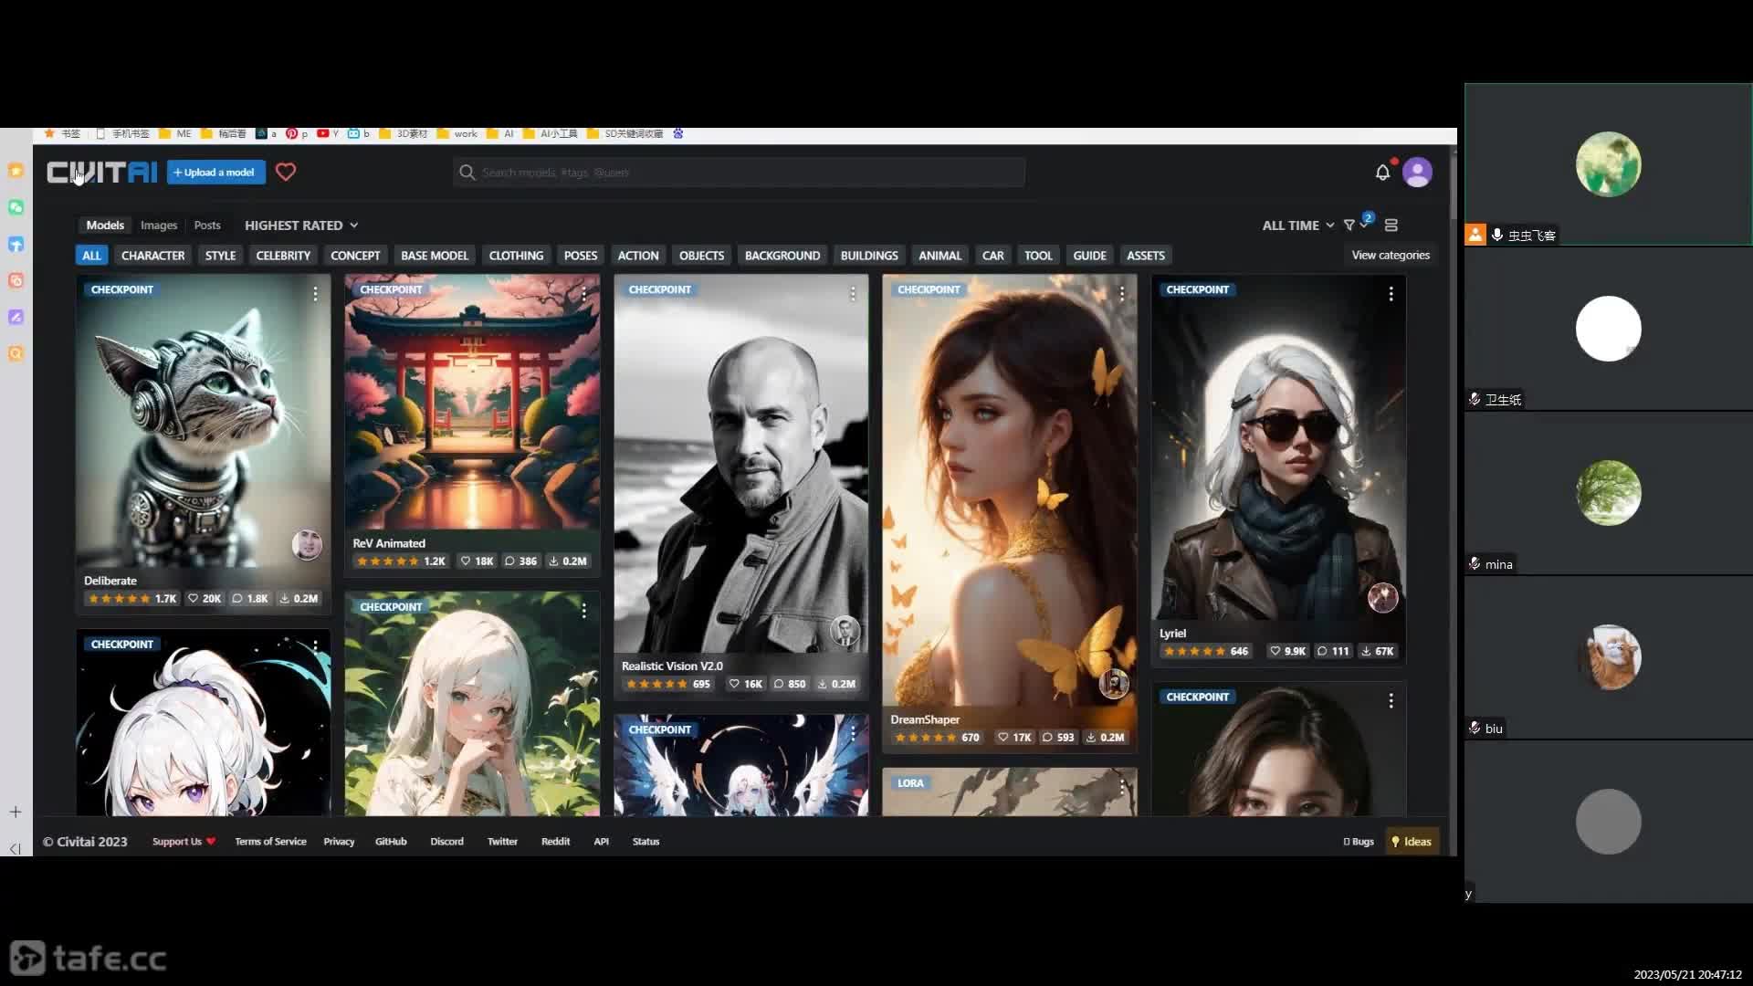Collapse the browser sidebar arrow
The height and width of the screenshot is (986, 1753).
point(16,849)
